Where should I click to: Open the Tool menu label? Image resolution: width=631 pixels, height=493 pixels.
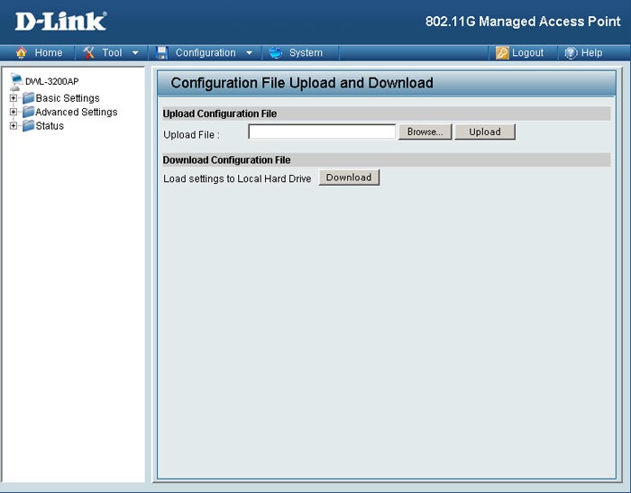click(x=112, y=52)
